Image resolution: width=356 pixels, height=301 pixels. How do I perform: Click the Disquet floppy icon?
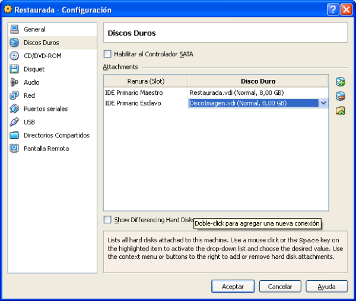tap(14, 69)
